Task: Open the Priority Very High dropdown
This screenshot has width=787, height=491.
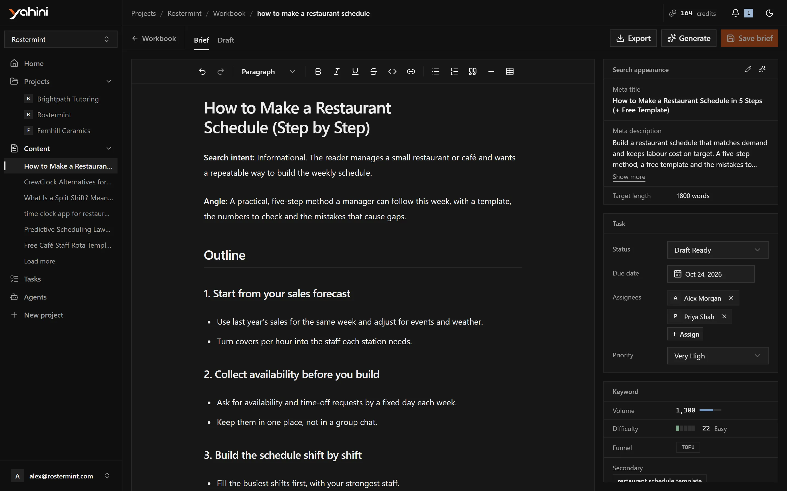Action: pos(718,356)
